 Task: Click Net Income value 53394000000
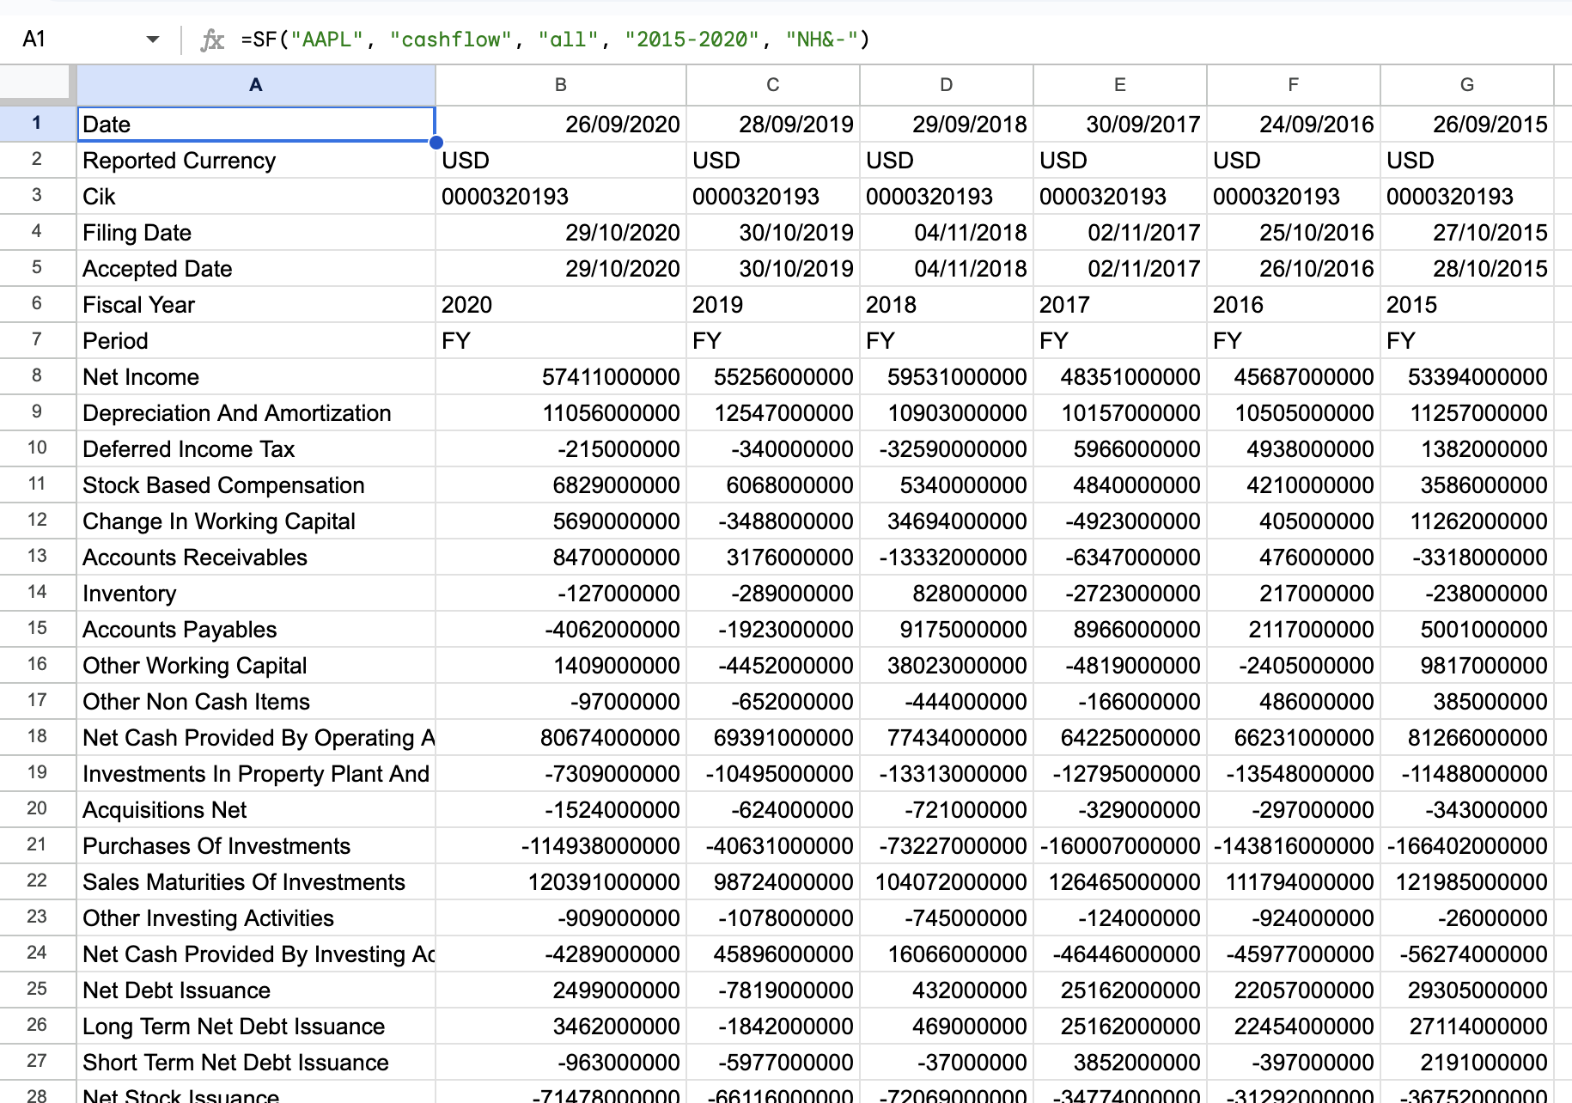click(1467, 377)
